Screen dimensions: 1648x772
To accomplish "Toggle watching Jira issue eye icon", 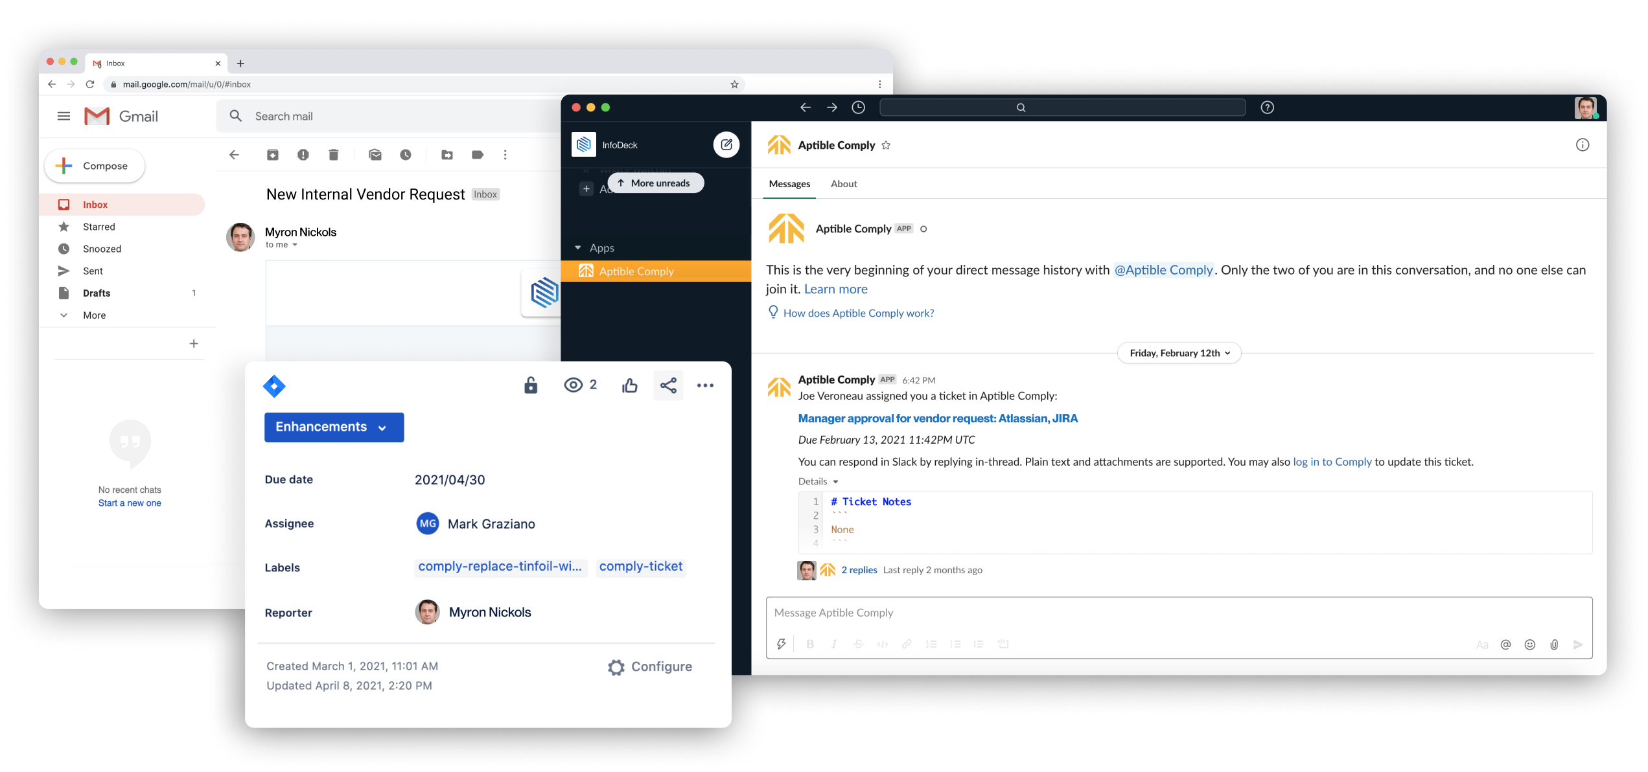I will coord(574,385).
